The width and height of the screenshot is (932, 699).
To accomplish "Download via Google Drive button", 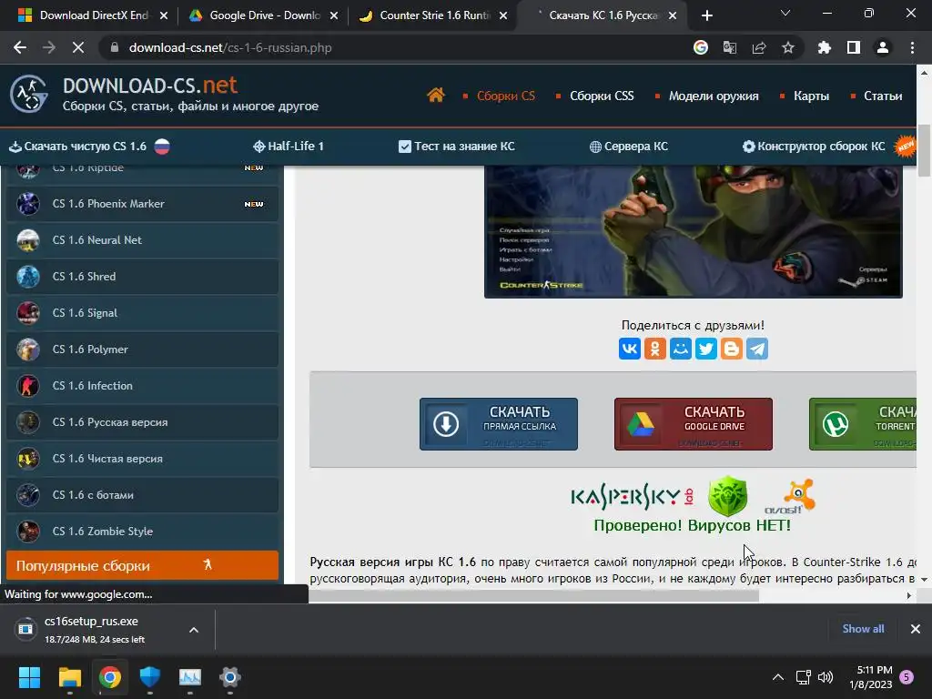I will point(693,424).
